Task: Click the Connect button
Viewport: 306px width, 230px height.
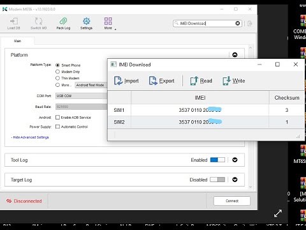Action: pos(232,201)
